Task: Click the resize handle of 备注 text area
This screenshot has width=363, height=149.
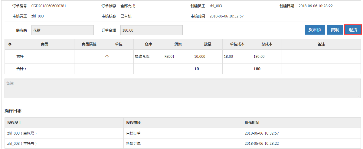Action: point(359,96)
